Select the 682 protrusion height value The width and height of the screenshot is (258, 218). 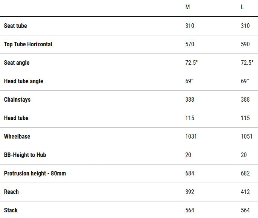pos(246,174)
